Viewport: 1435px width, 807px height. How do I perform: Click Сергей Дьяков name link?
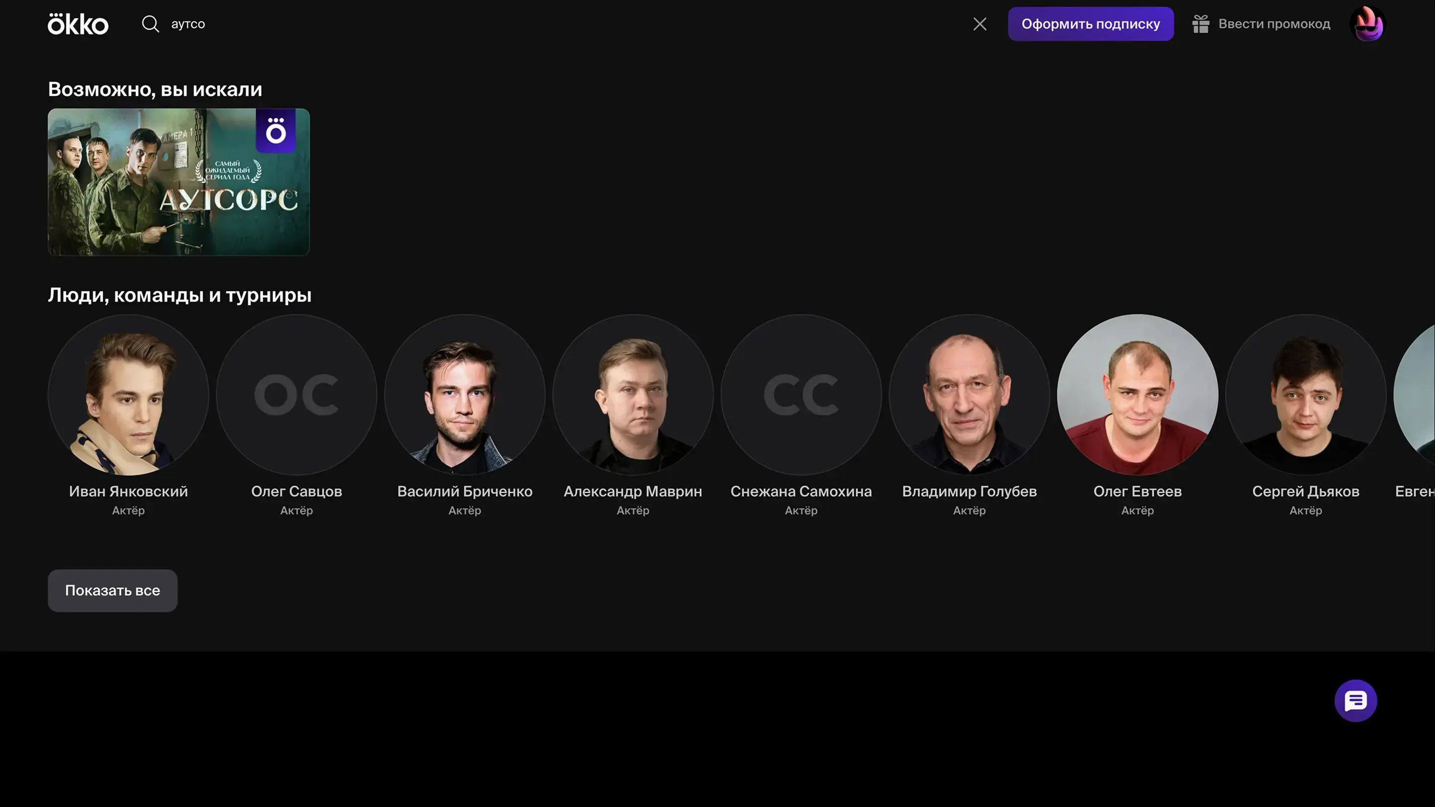[1305, 491]
